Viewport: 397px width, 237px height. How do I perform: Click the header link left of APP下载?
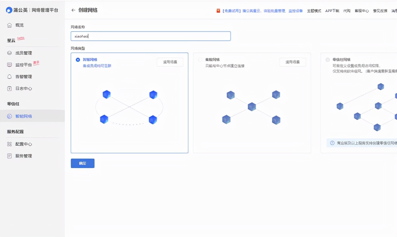tap(314, 11)
